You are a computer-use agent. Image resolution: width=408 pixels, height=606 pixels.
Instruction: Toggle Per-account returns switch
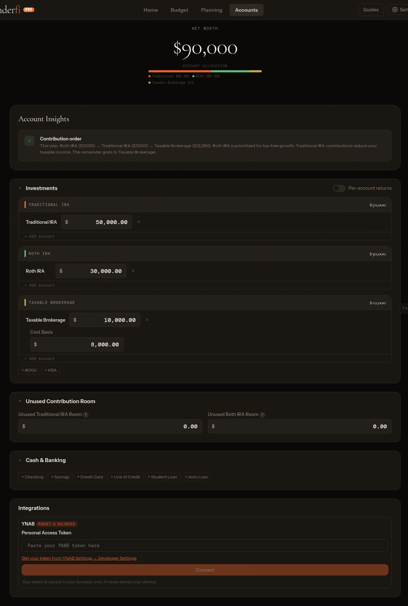(339, 188)
